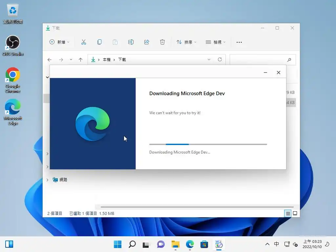Image resolution: width=336 pixels, height=252 pixels.
Task: Click the magnifier icon in search box
Action: [x=289, y=60]
